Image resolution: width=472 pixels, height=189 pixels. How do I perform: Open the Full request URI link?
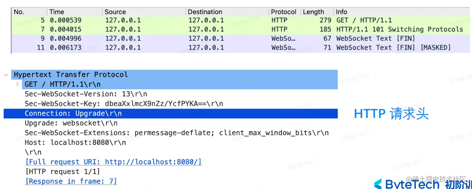(x=113, y=162)
